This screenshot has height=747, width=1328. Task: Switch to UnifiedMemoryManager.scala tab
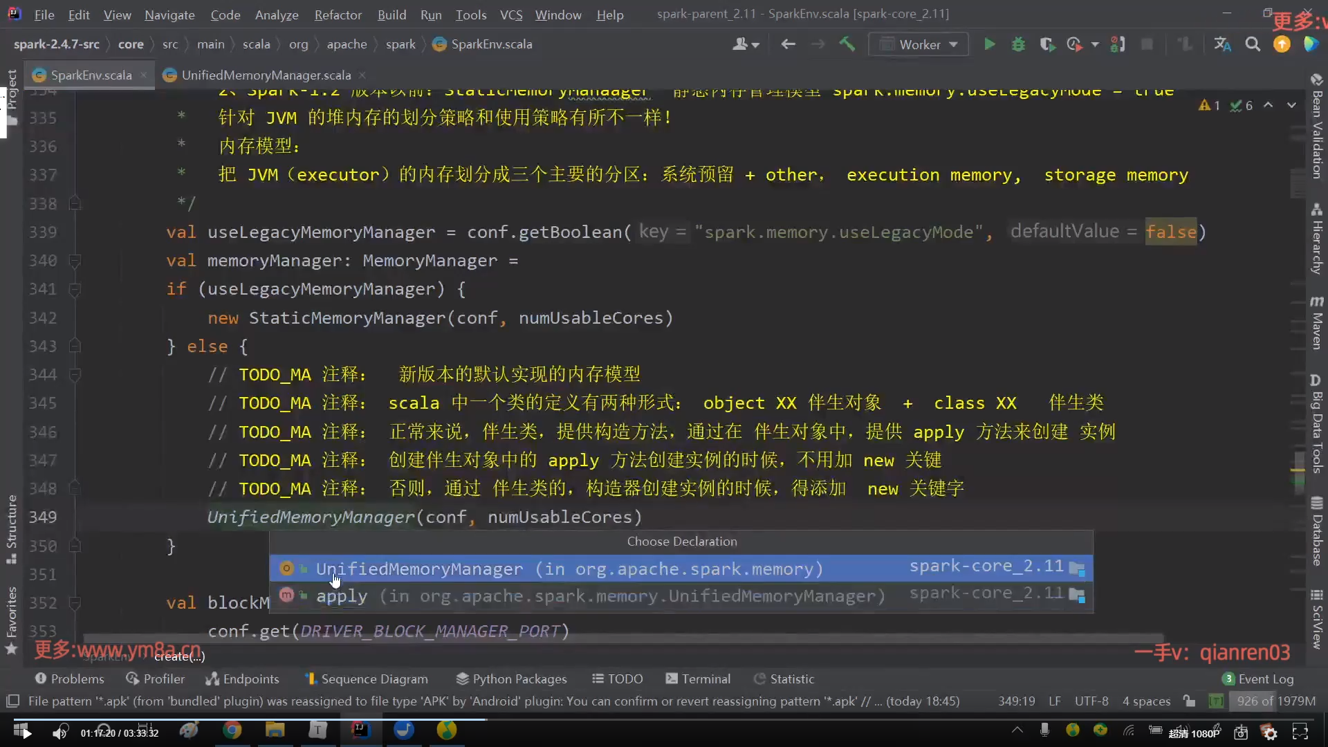click(x=266, y=75)
